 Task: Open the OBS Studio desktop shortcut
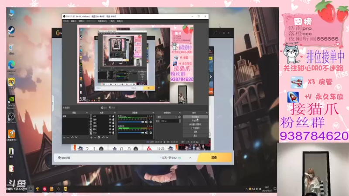click(11, 118)
